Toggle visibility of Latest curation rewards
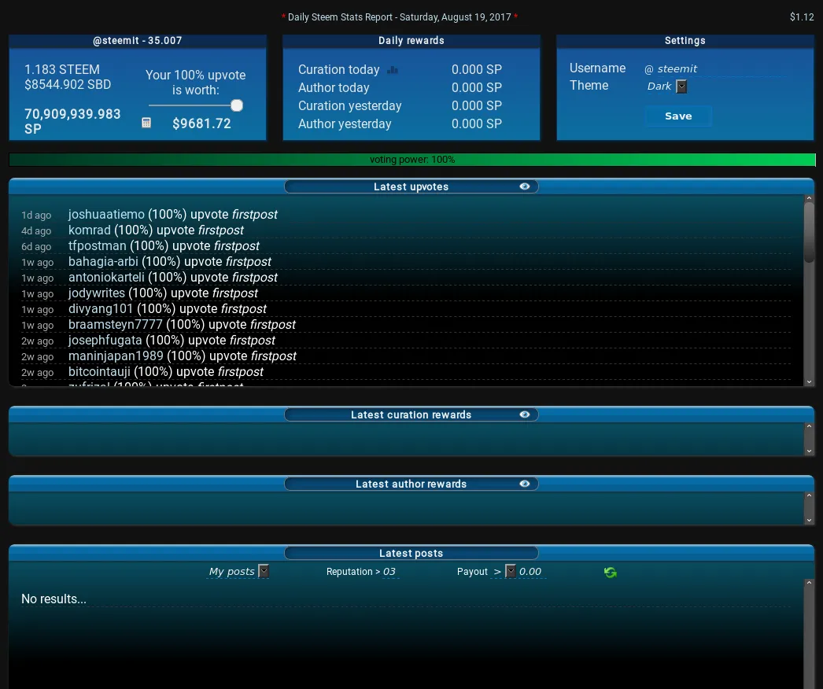 [524, 415]
